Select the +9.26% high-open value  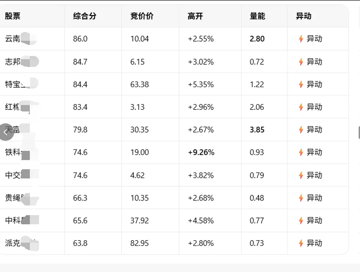pos(201,152)
